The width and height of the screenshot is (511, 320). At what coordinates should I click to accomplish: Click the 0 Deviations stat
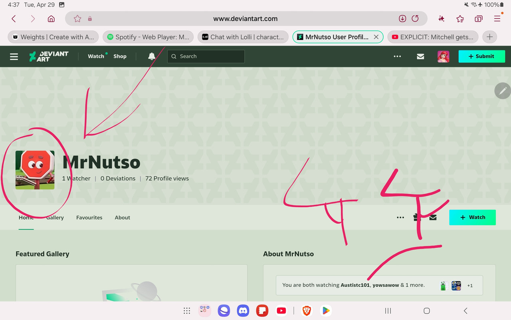point(118,179)
